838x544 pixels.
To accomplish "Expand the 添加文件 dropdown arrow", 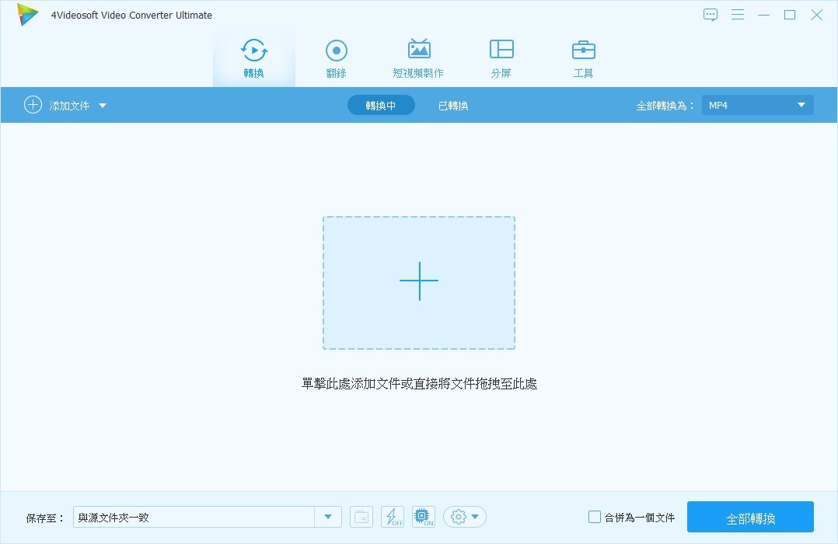I will click(x=103, y=106).
